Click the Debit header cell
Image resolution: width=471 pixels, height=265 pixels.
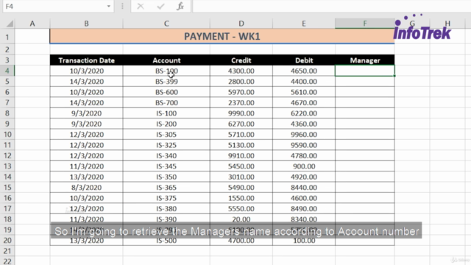(x=304, y=60)
